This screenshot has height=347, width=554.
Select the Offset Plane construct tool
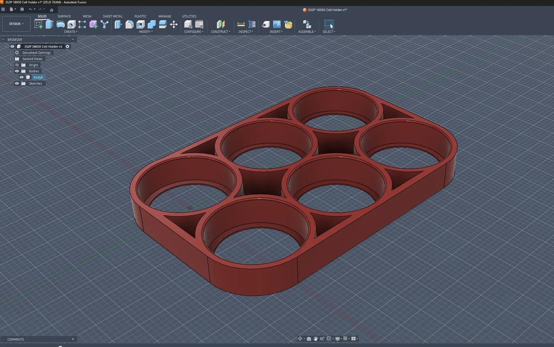221,24
